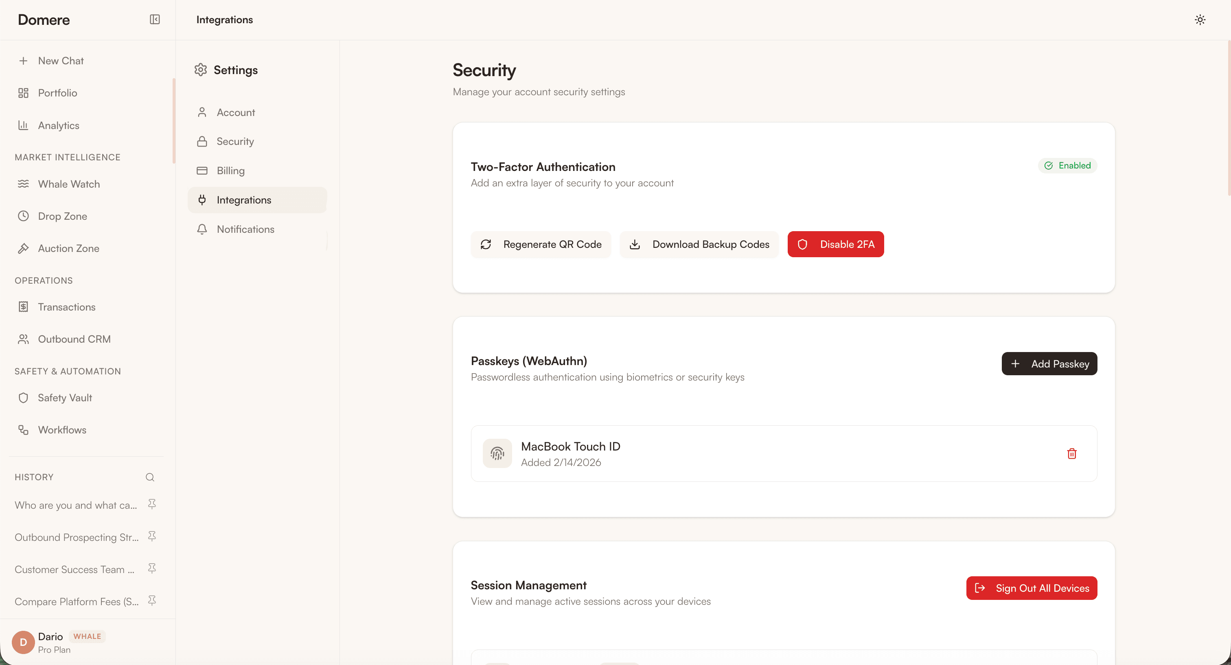Open Account settings
The height and width of the screenshot is (665, 1231).
[x=236, y=112]
